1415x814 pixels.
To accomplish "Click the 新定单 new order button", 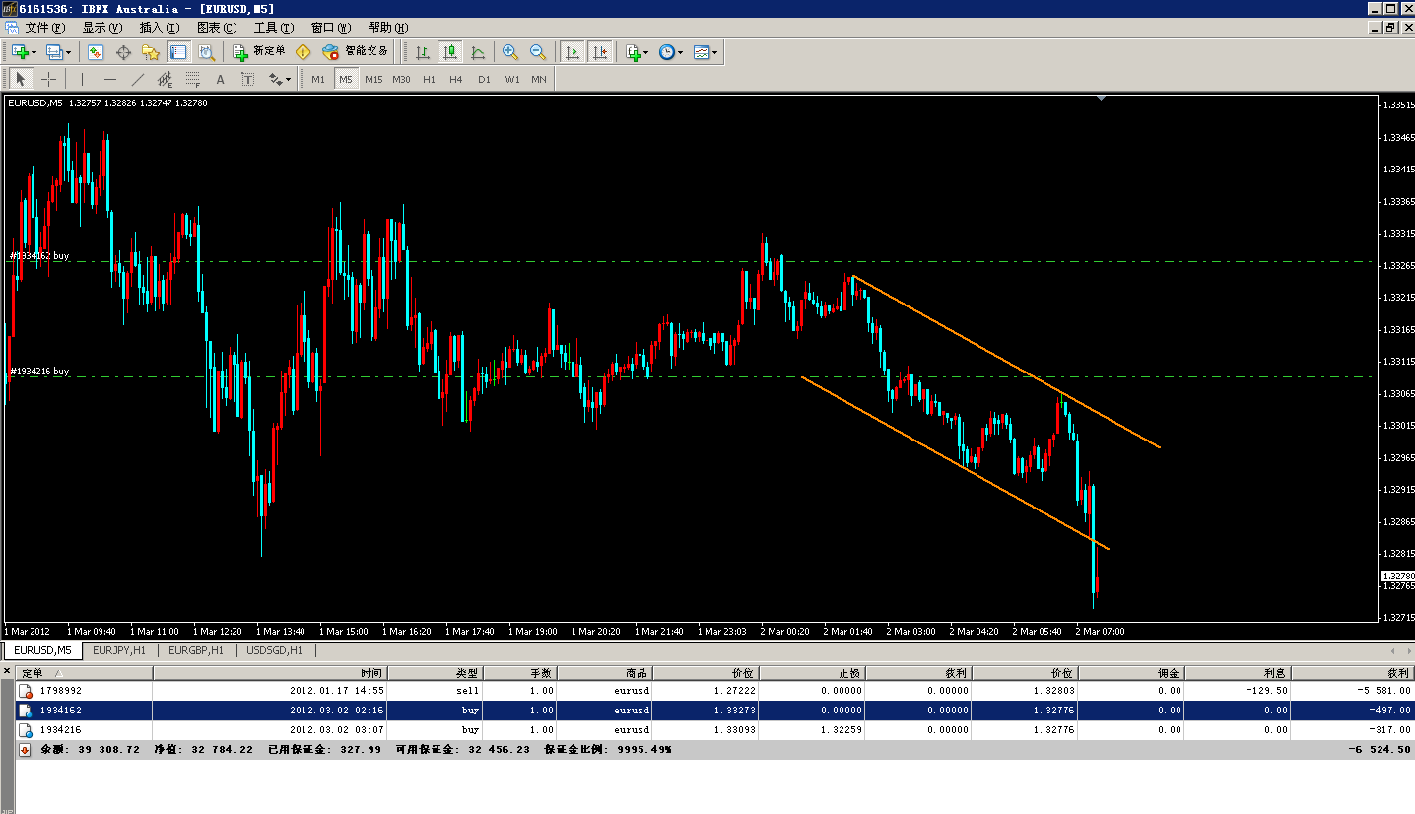I will coord(259,52).
